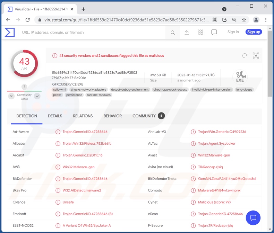Screen dimensions: 274x233
Task: Click the direct-cpu-clock-access tag
Action: click(170, 90)
